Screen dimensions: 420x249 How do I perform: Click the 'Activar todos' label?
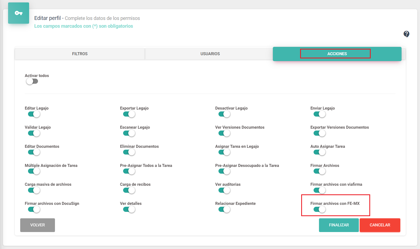(x=37, y=76)
